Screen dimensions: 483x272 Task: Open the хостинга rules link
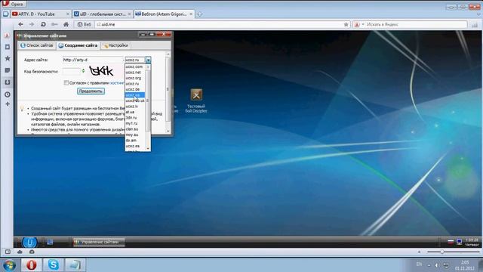coord(118,83)
